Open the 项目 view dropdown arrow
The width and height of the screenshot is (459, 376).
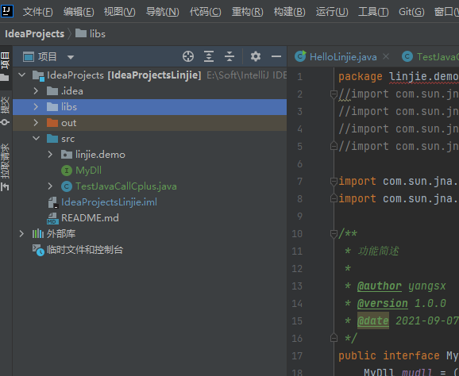[70, 57]
